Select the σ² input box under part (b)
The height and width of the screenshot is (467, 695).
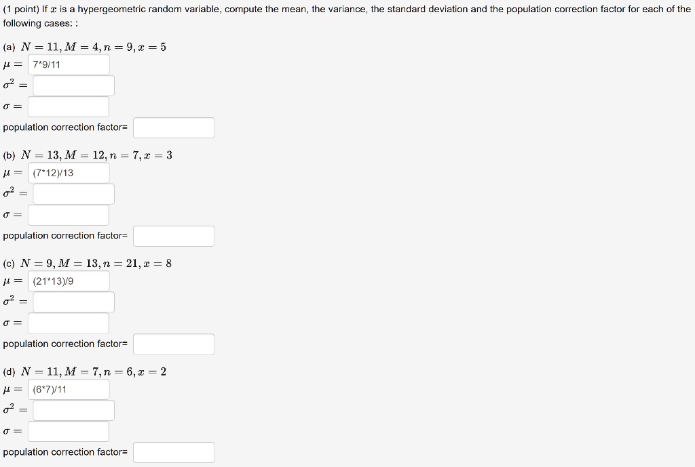(73, 194)
